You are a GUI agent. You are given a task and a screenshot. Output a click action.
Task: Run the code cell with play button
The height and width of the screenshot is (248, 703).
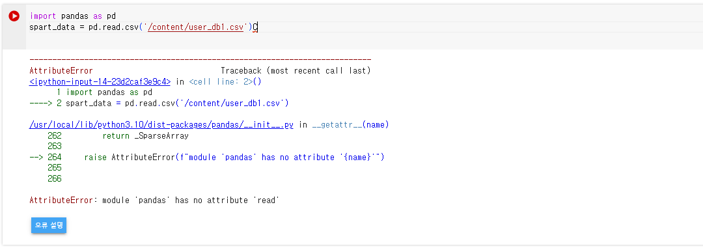pyautogui.click(x=14, y=16)
